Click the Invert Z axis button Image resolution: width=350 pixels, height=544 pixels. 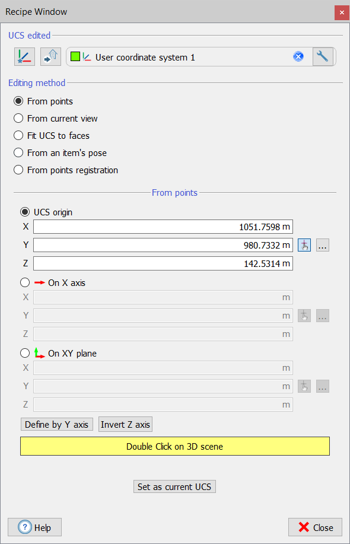tap(126, 424)
